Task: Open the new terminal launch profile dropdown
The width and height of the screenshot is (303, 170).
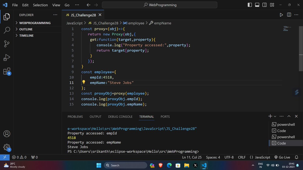Action: pyautogui.click(x=275, y=116)
